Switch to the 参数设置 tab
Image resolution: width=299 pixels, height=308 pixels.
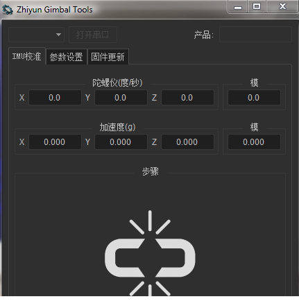pyautogui.click(x=67, y=57)
